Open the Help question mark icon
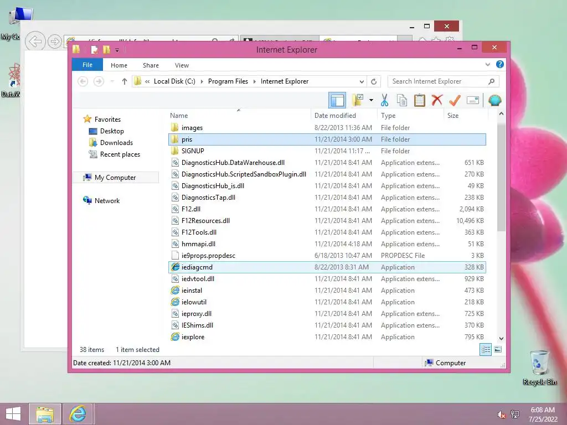567x425 pixels. tap(500, 64)
